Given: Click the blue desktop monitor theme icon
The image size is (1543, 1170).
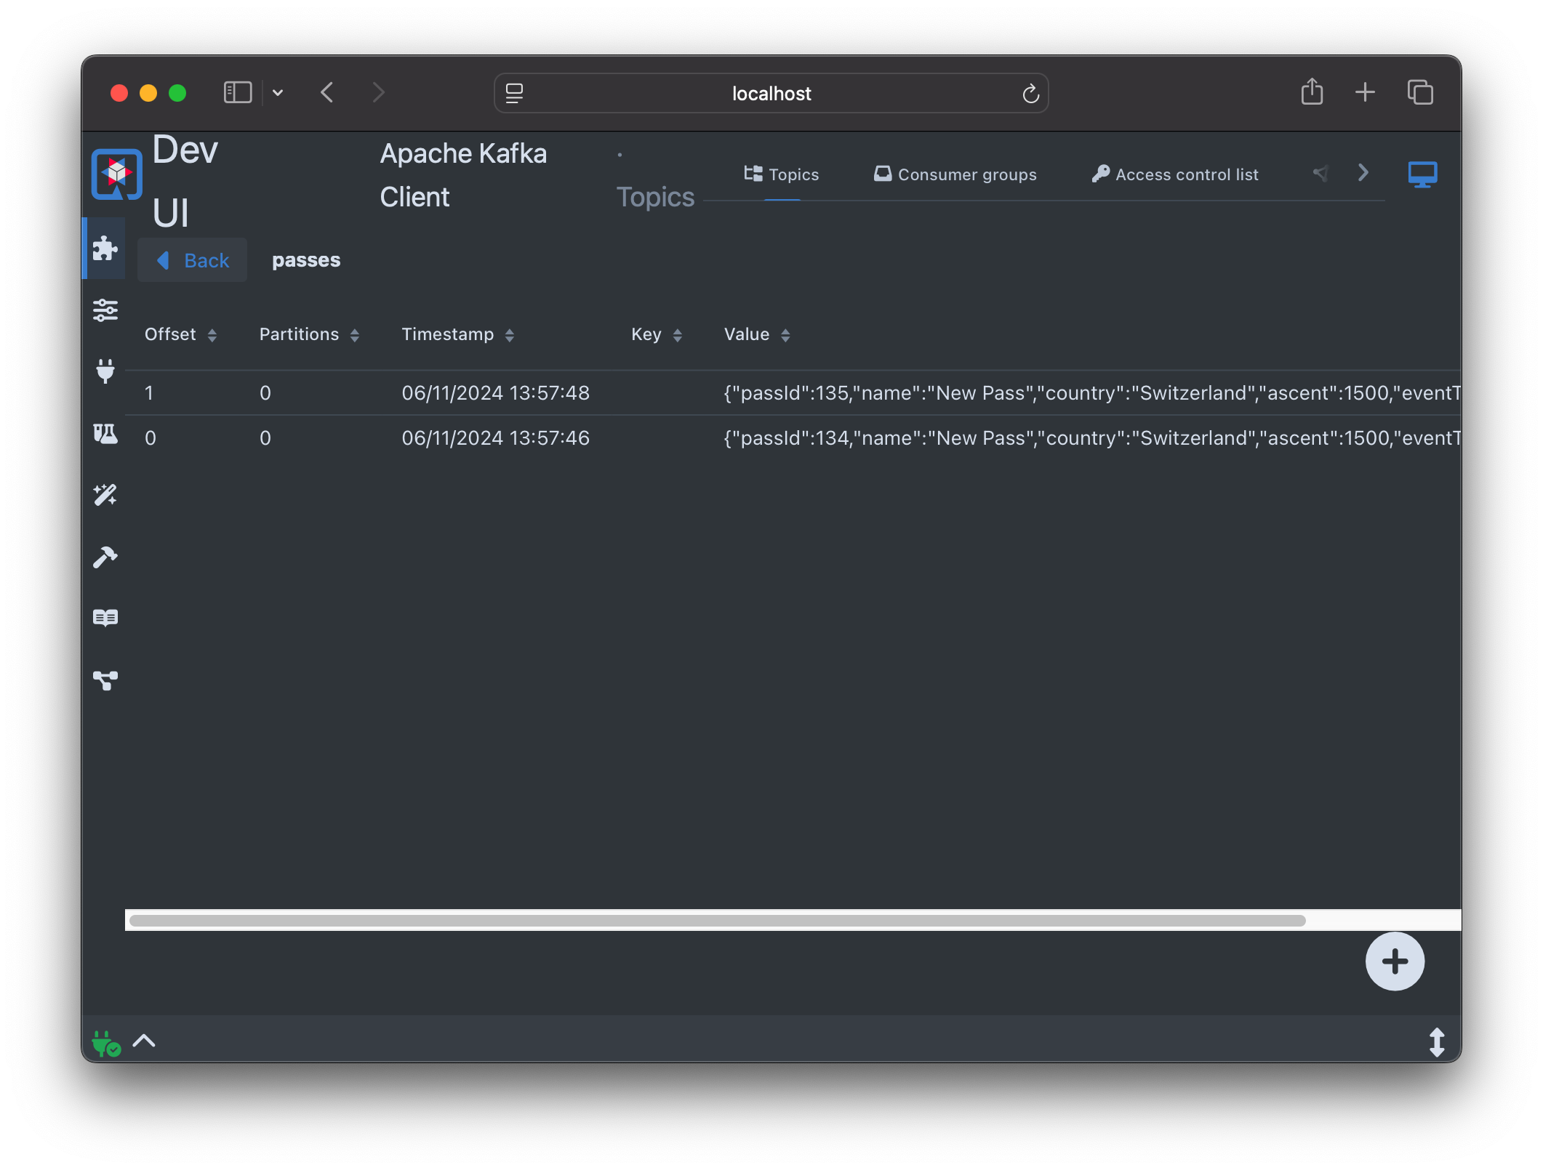Looking at the screenshot, I should (1422, 174).
